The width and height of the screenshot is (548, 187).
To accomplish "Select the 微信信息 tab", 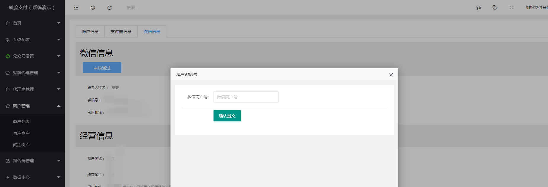I will 152,32.
